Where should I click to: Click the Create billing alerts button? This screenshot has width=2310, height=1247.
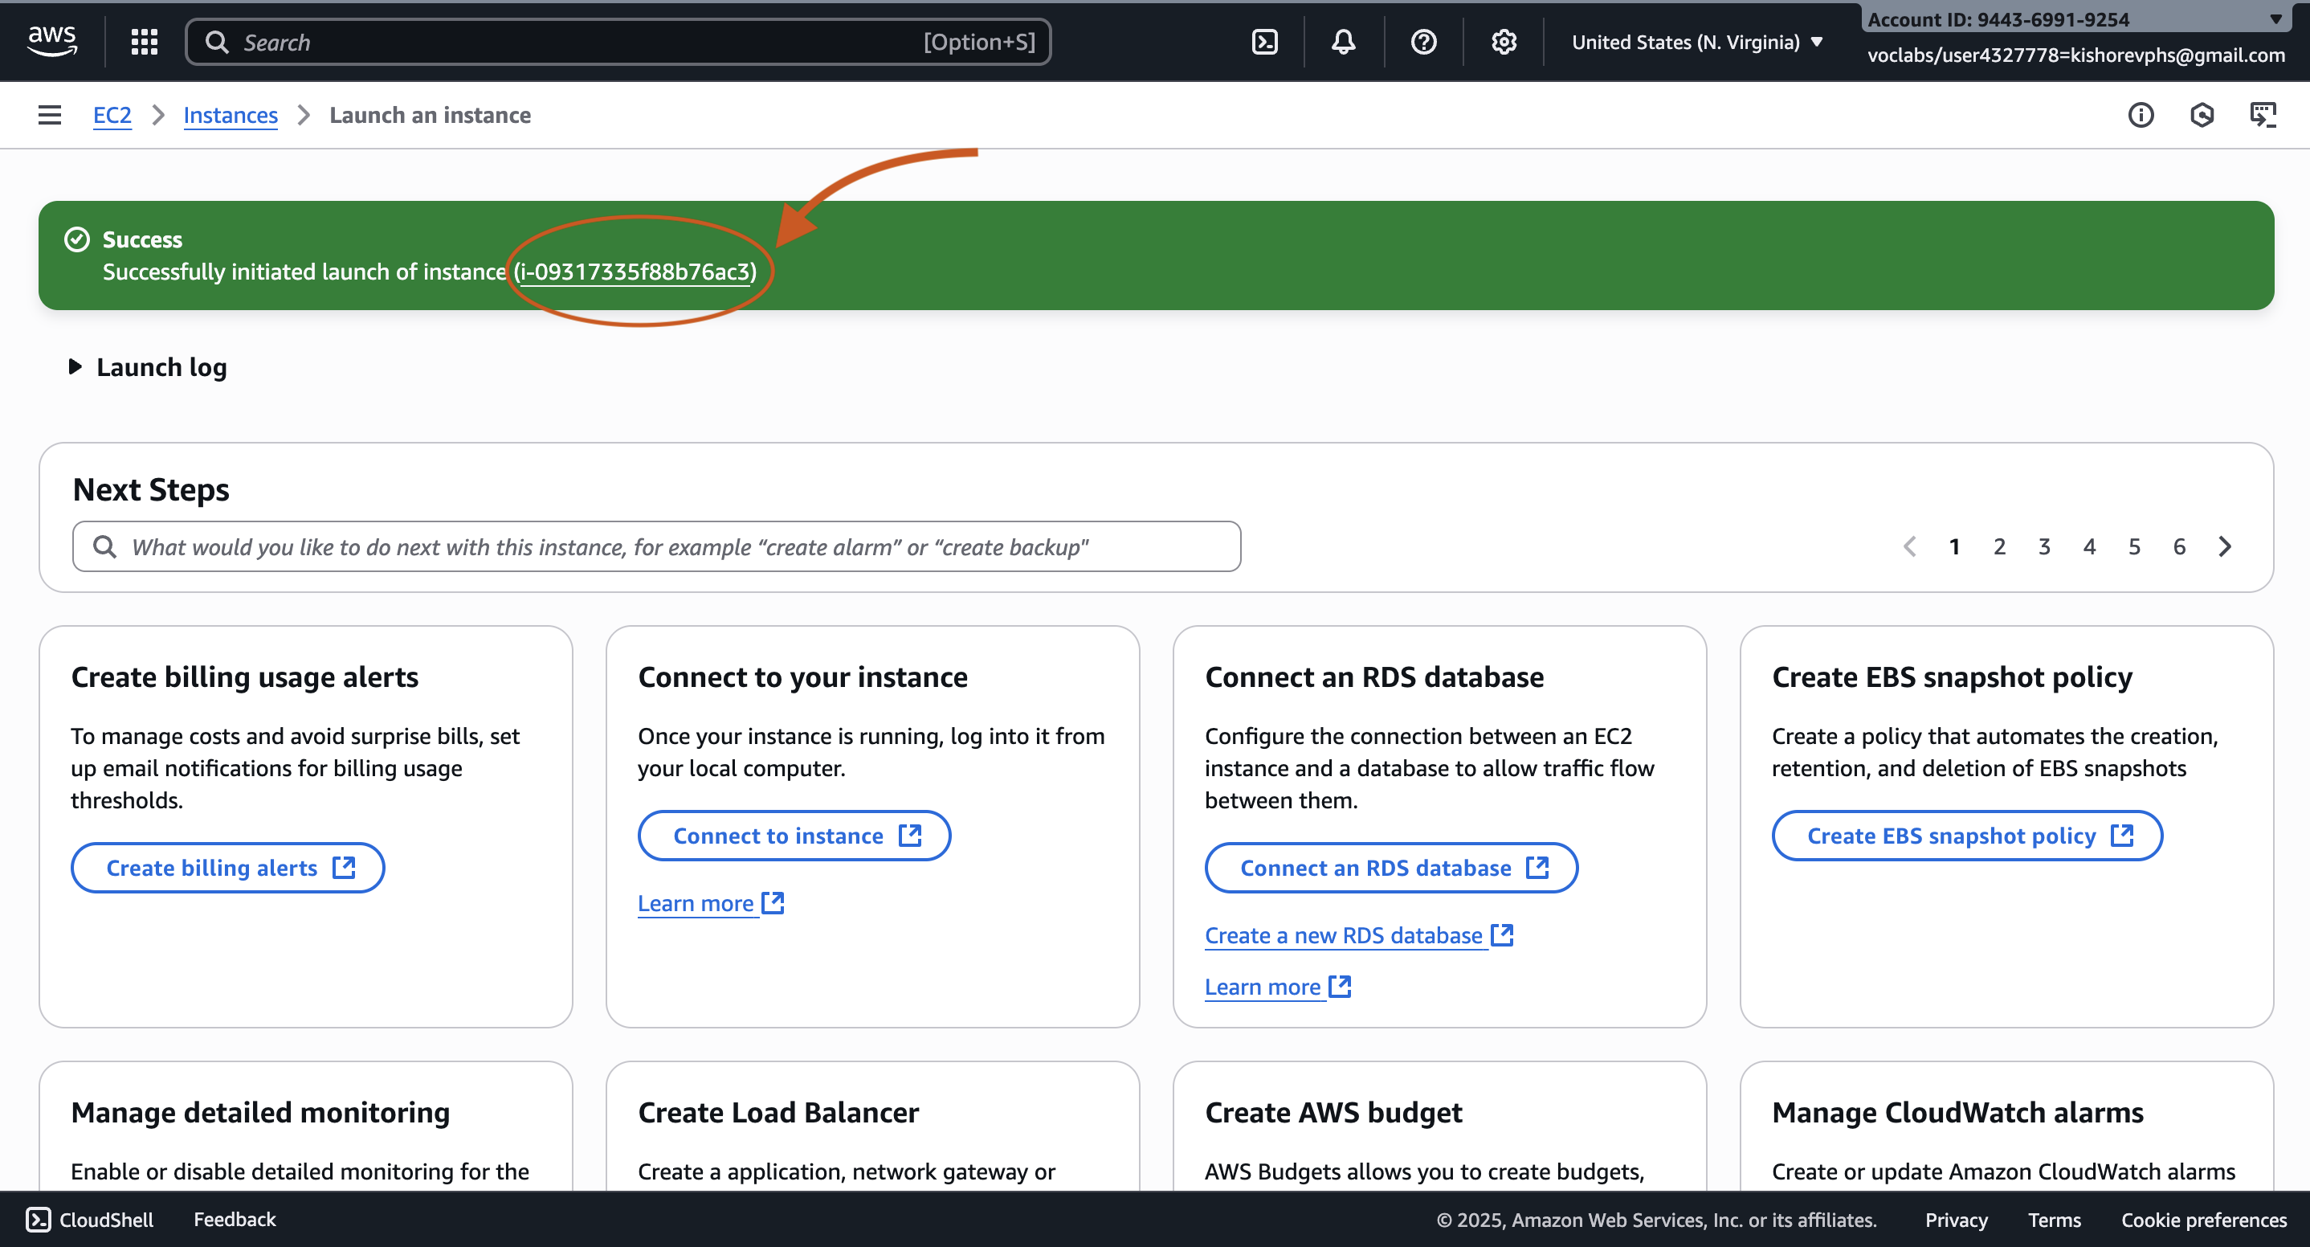[x=227, y=867]
